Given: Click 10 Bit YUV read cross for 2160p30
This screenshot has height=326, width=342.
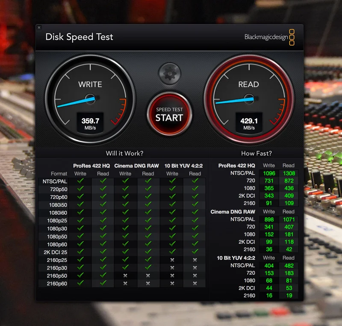Looking at the screenshot, I should tap(195, 268).
